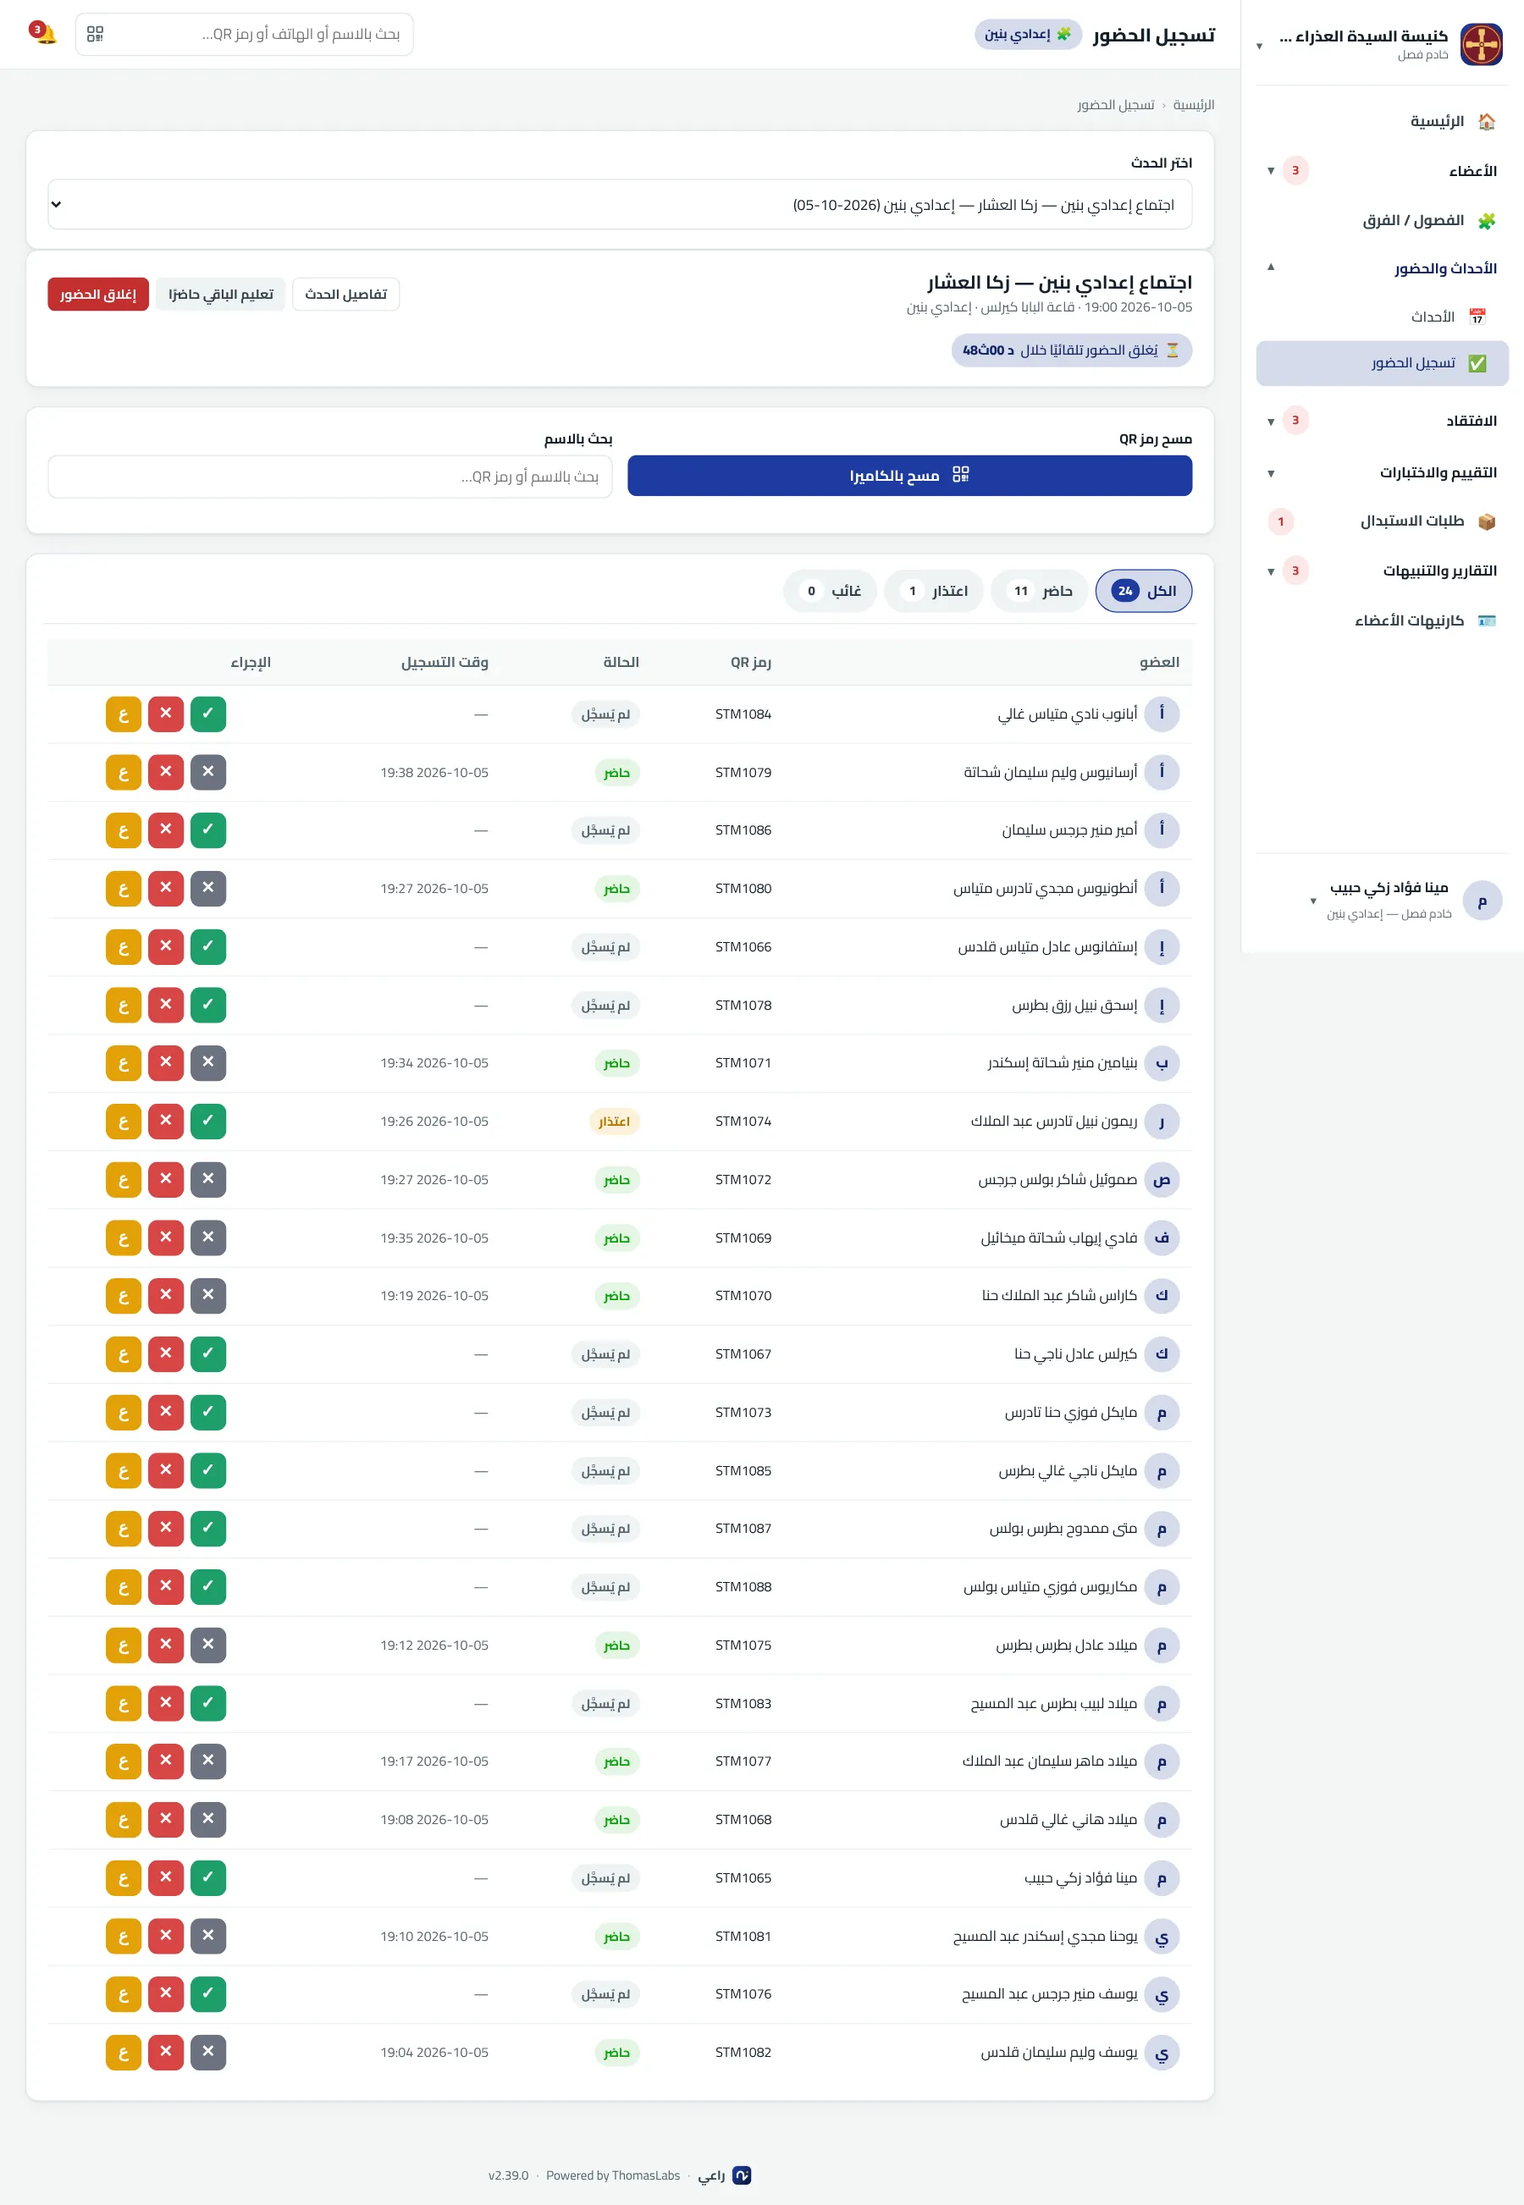The width and height of the screenshot is (1524, 2205).
Task: Open the notifications bell icon
Action: 44,35
